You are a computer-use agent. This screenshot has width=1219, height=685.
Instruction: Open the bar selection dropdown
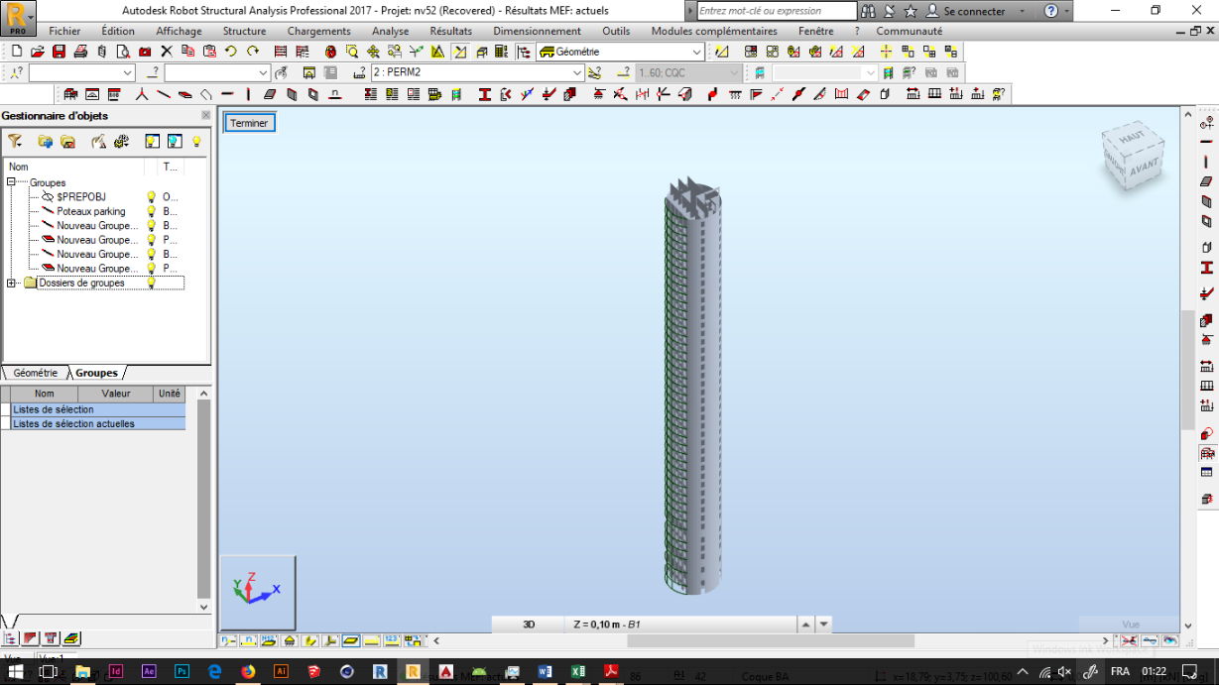click(263, 72)
